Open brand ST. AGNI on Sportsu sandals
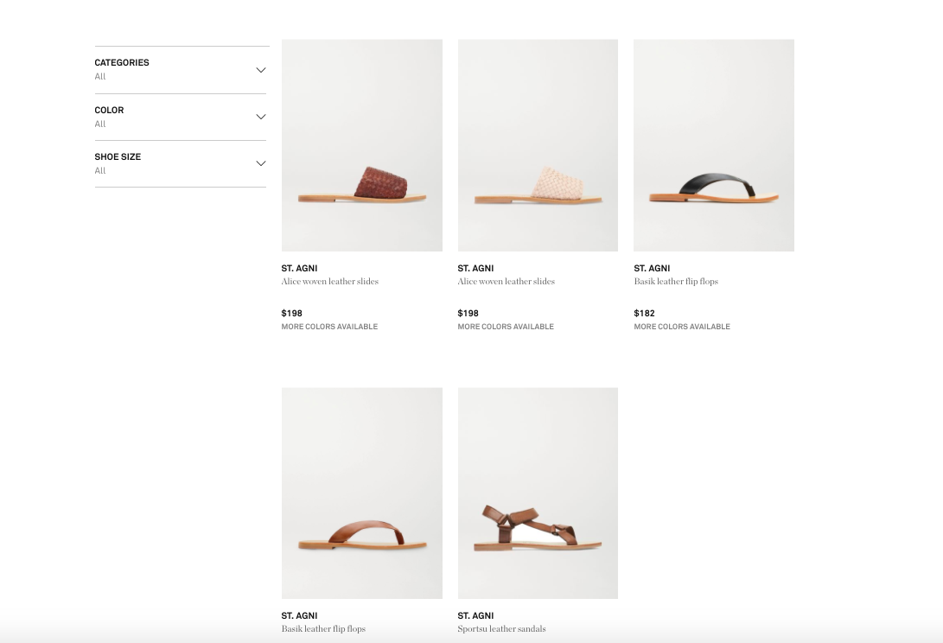Viewport: 943px width, 643px height. coord(475,615)
